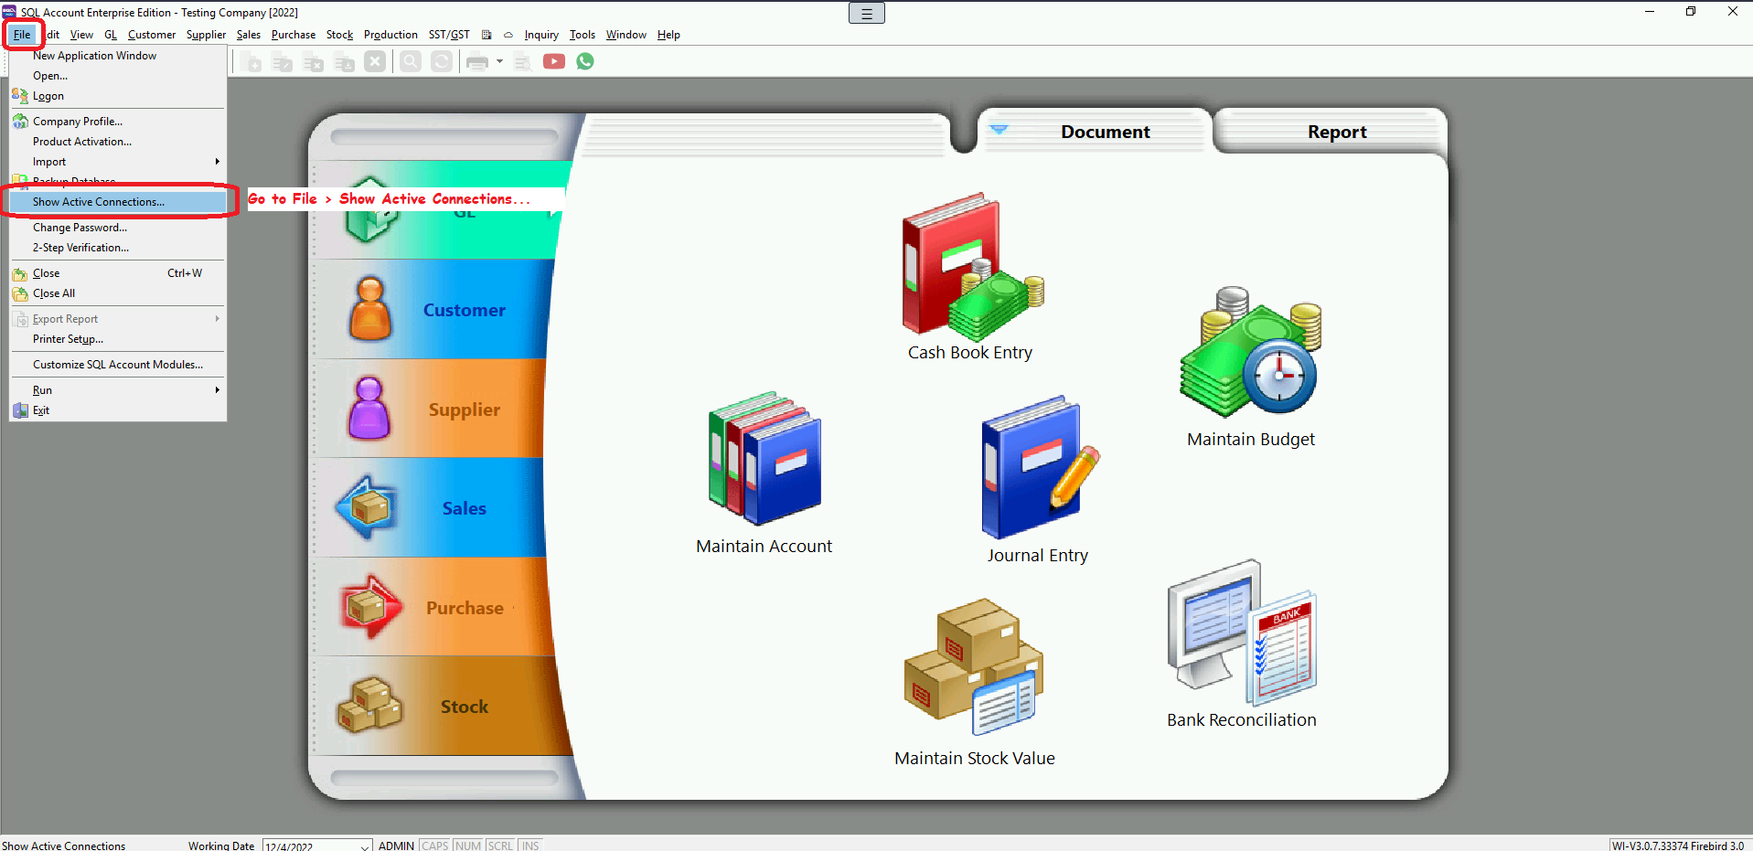Click the New document toolbar icon
1753x851 pixels.
(252, 62)
